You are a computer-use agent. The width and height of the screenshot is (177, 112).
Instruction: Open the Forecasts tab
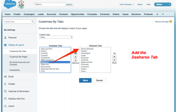click(92, 14)
